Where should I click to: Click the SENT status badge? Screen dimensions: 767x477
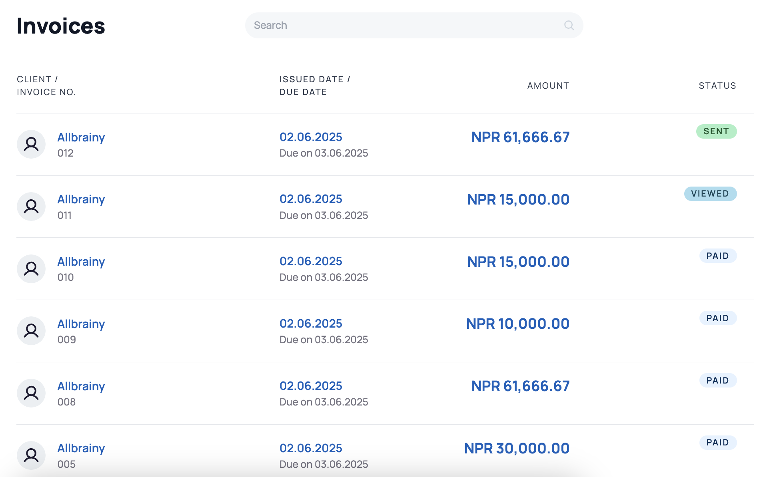point(716,131)
